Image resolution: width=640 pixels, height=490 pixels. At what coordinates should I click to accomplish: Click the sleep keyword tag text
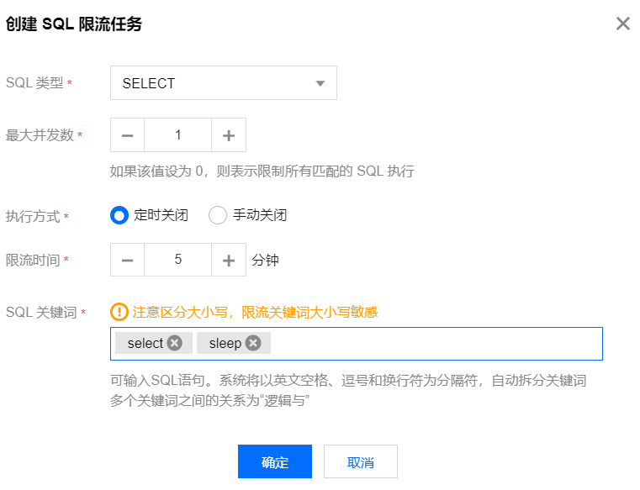[x=225, y=343]
